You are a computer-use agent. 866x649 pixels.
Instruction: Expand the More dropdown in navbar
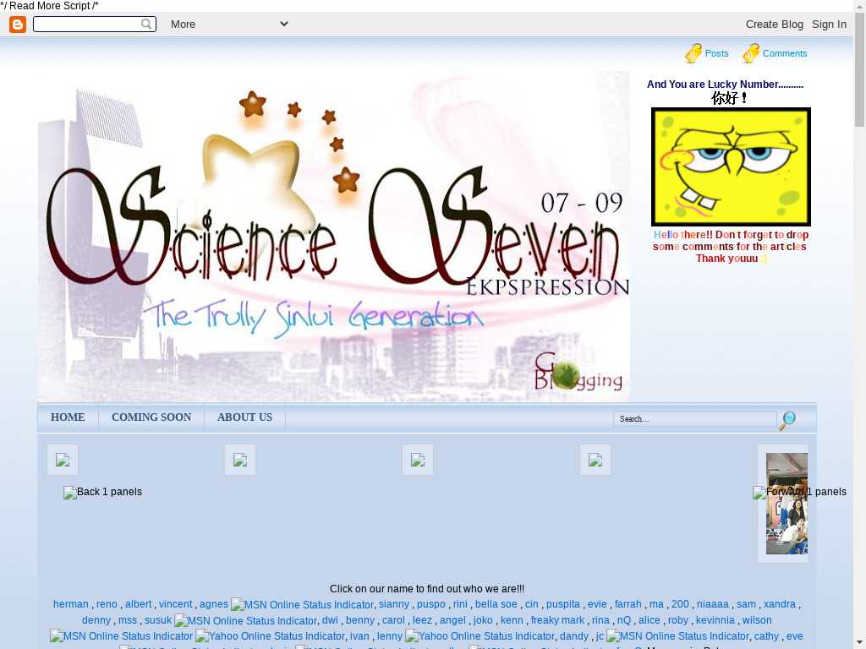click(x=229, y=25)
